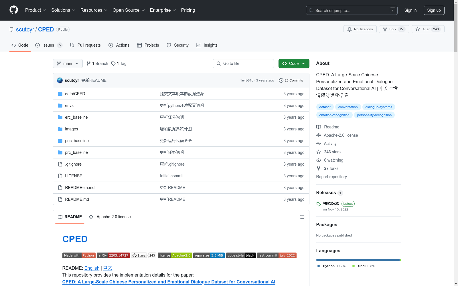Viewport: 458px width, 286px height.
Task: Open the pec_baseline folder
Action: click(x=77, y=141)
